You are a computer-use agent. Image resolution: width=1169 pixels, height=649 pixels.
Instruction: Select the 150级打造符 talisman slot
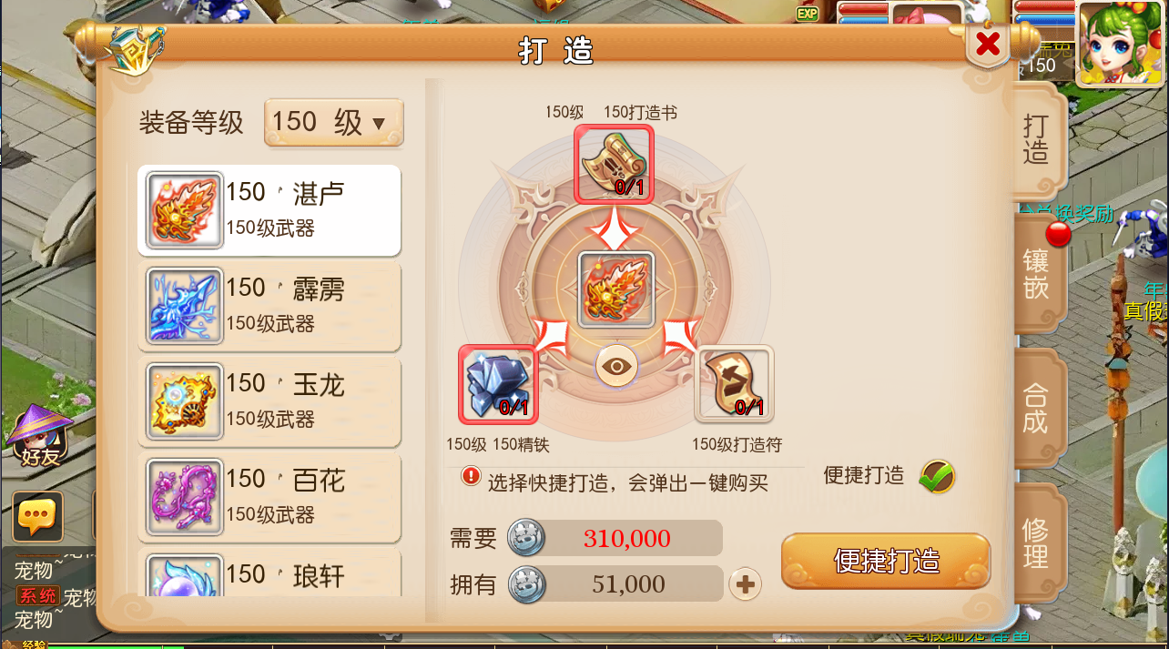pyautogui.click(x=734, y=383)
